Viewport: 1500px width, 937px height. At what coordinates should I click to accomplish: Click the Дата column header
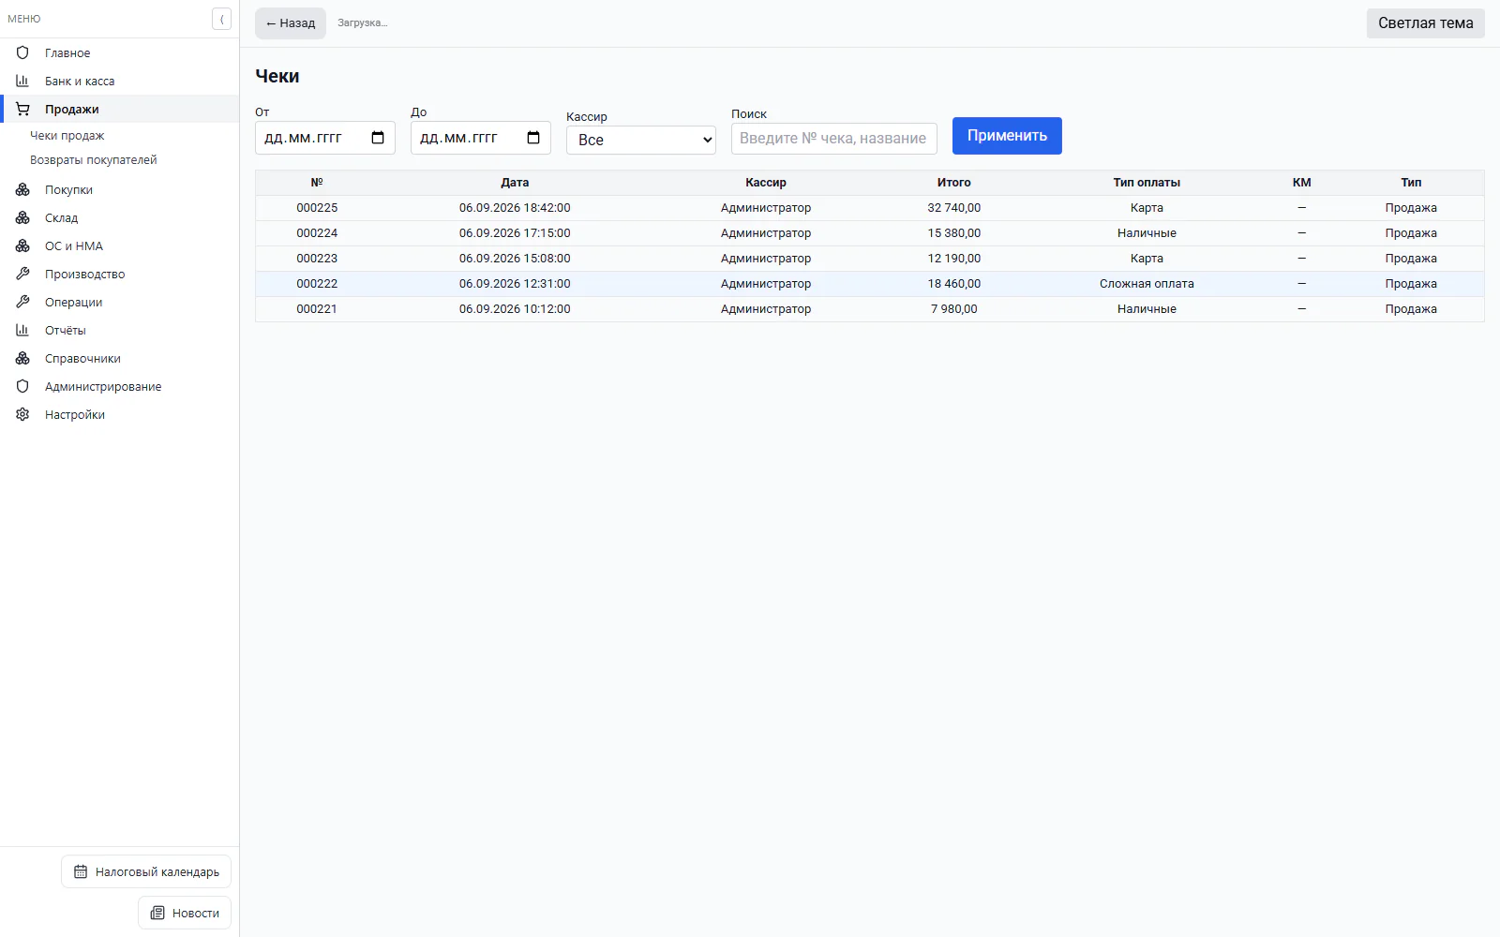pyautogui.click(x=515, y=183)
